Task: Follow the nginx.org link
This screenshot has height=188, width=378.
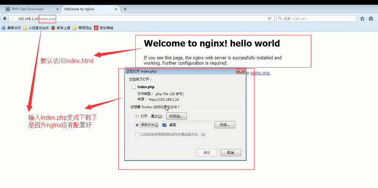Action: (x=260, y=73)
